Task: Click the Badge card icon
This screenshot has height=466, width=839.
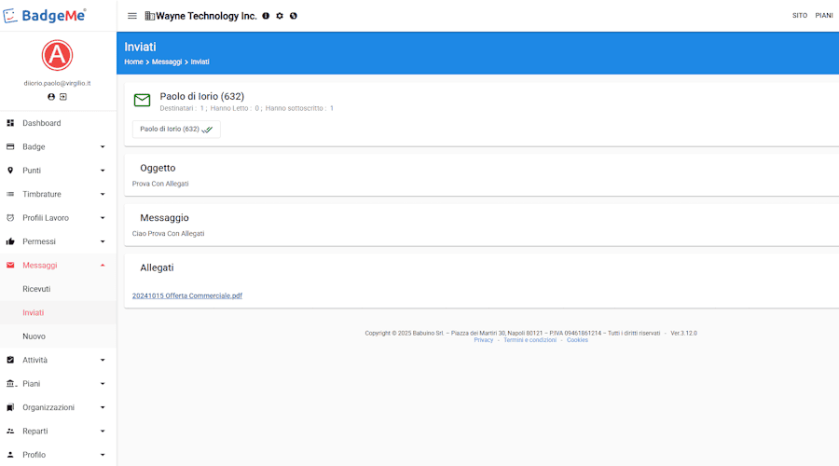Action: pos(10,146)
